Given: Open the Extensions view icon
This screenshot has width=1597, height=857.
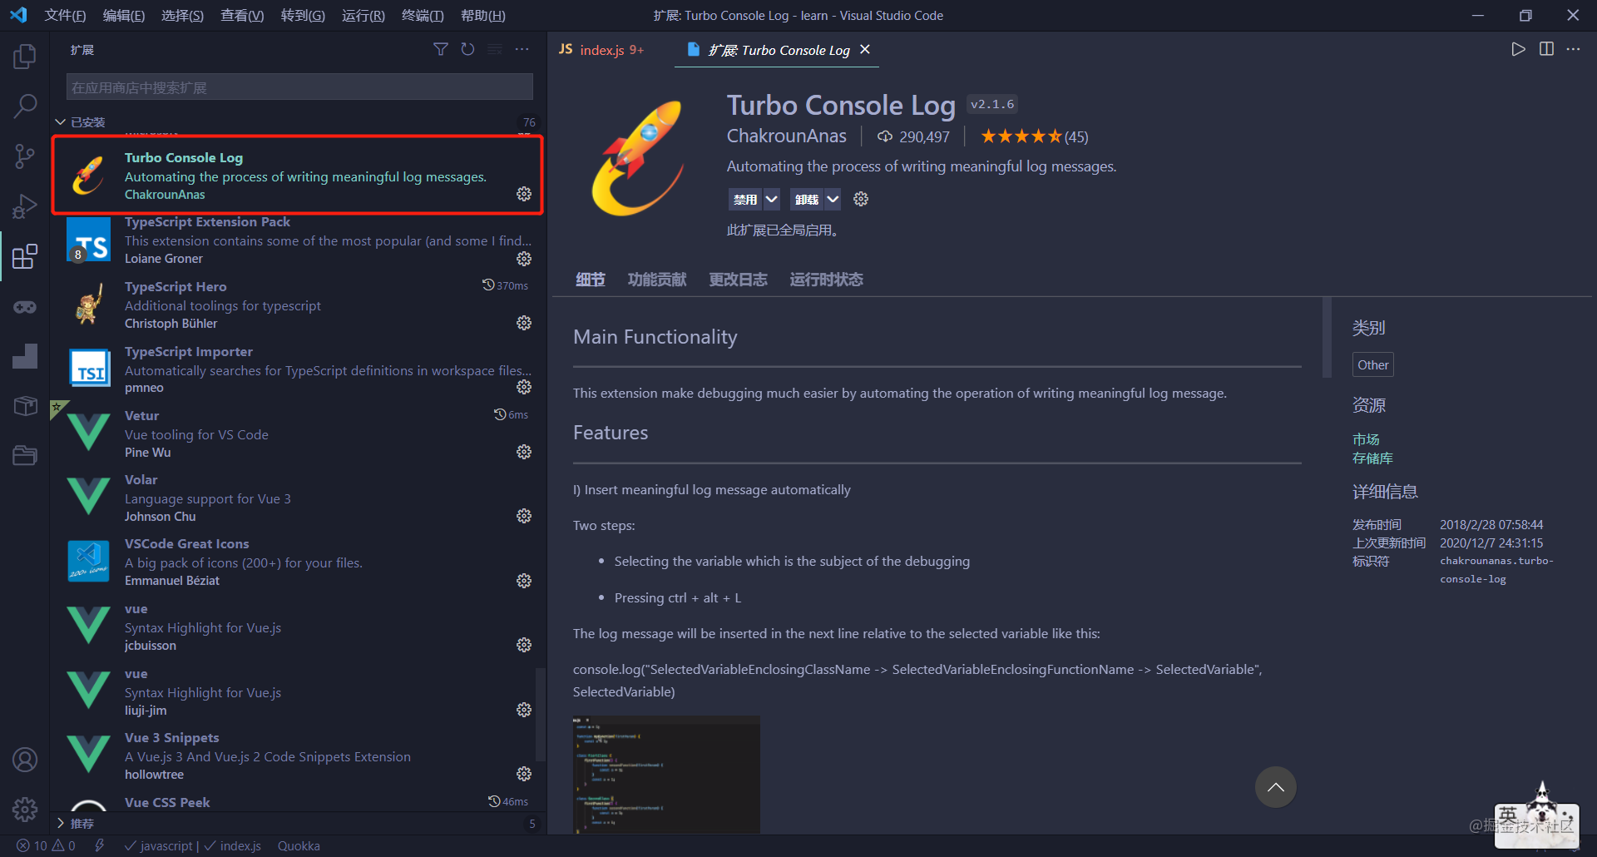Looking at the screenshot, I should point(25,256).
